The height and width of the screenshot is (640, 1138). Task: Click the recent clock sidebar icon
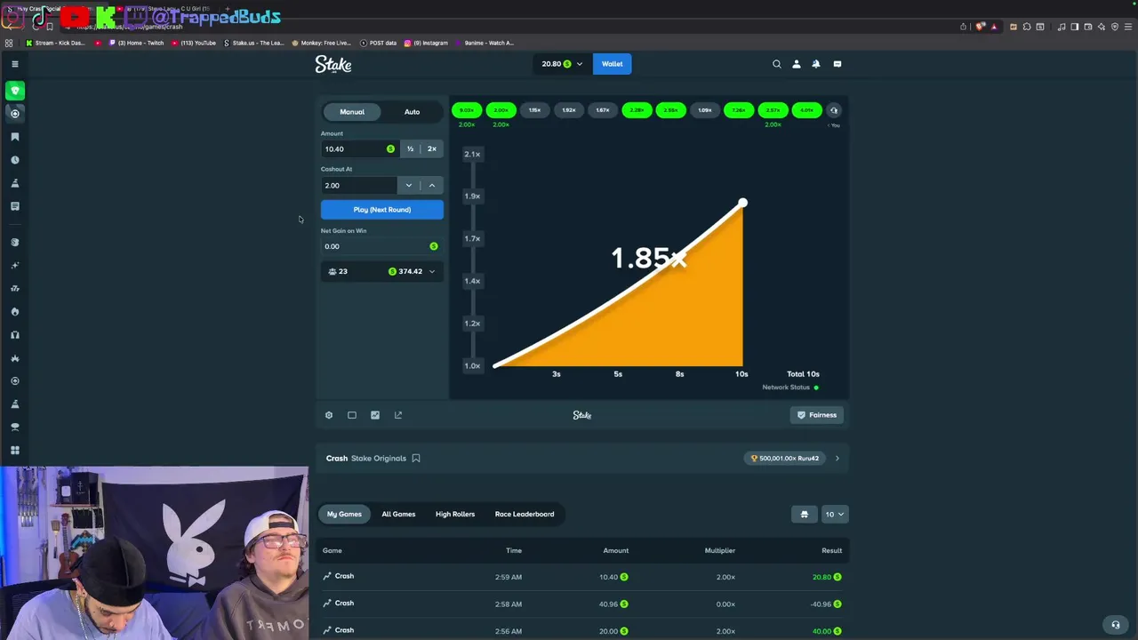[x=15, y=160]
